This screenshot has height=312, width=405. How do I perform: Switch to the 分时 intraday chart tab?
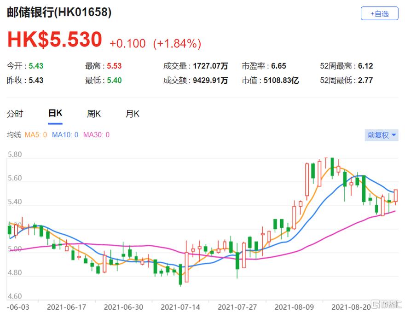[x=17, y=113]
